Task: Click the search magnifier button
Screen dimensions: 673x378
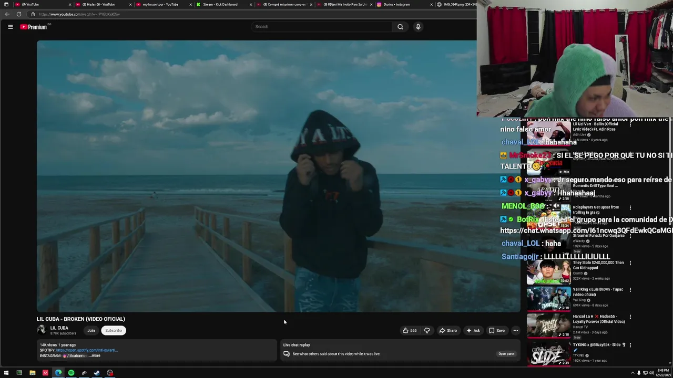Action: [400, 27]
